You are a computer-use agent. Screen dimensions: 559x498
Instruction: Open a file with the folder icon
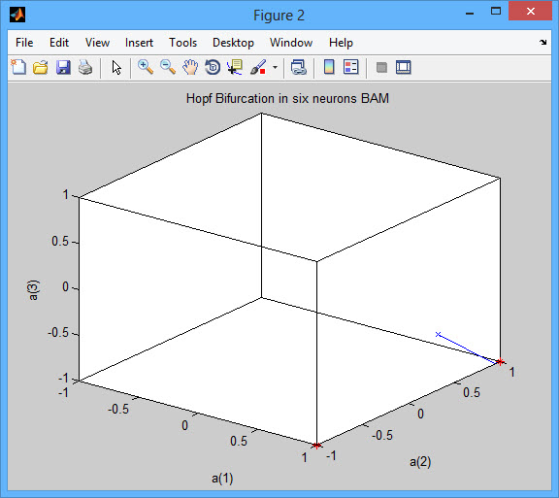(41, 67)
